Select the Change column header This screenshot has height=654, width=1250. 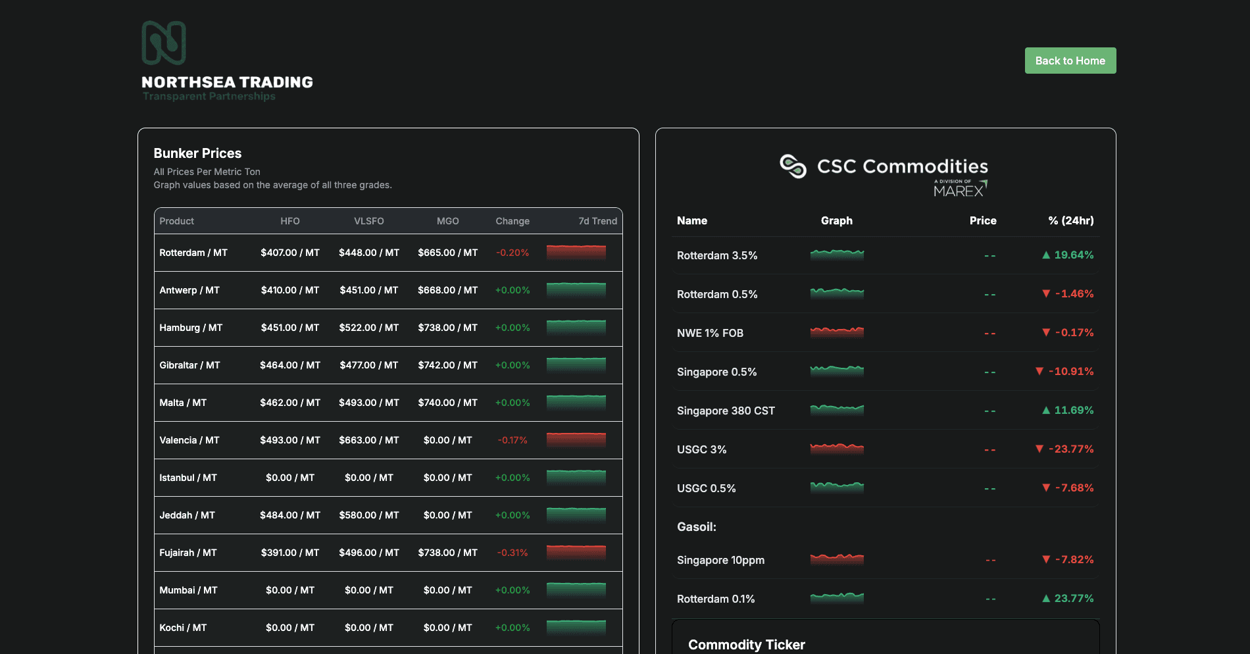(512, 221)
